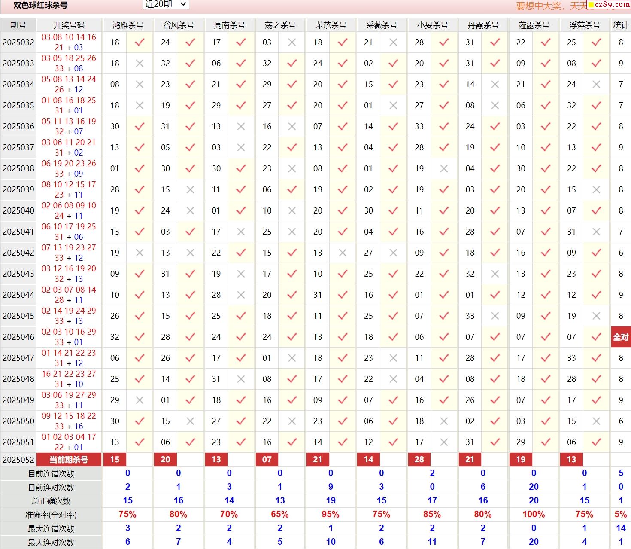Click the 鸿雁杀号 column header
This screenshot has height=549, width=631.
coord(127,25)
